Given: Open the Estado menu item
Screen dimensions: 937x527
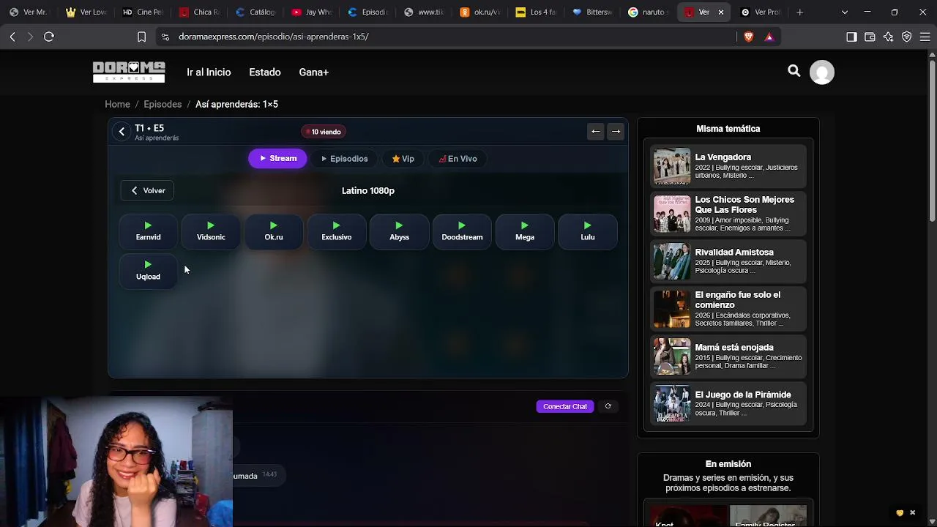Looking at the screenshot, I should point(265,72).
